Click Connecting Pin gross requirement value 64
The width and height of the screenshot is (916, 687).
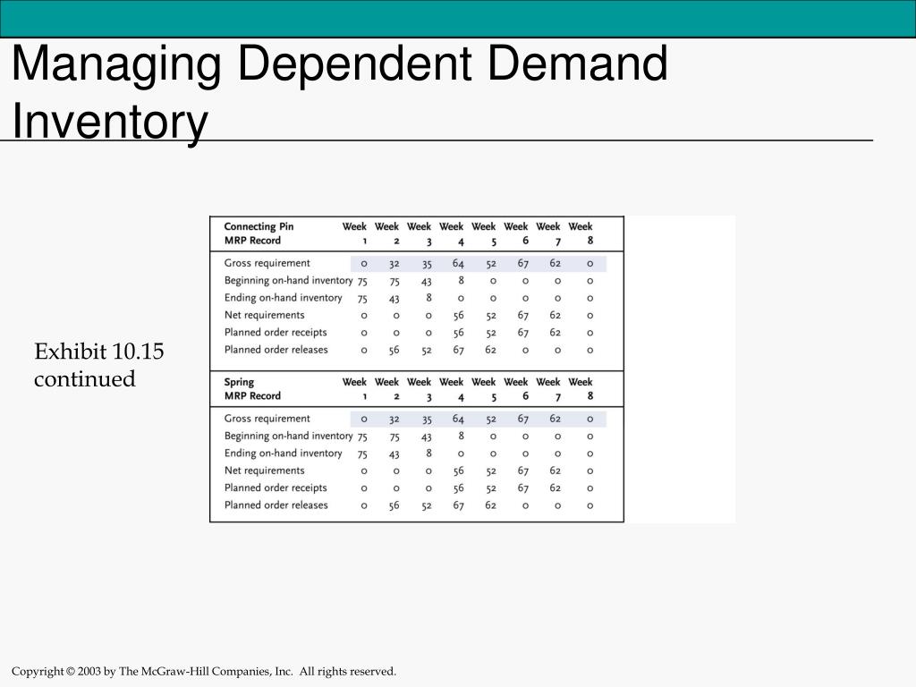click(x=458, y=264)
